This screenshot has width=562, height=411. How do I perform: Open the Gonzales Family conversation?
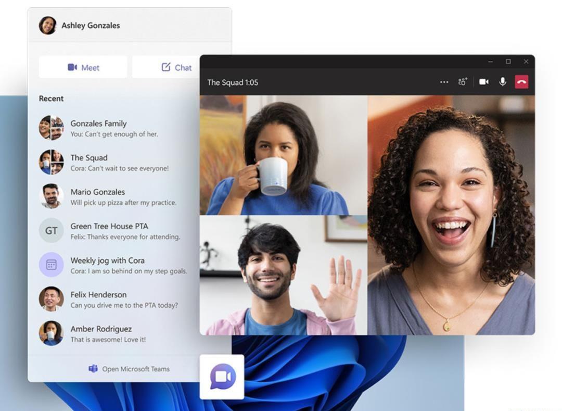113,128
